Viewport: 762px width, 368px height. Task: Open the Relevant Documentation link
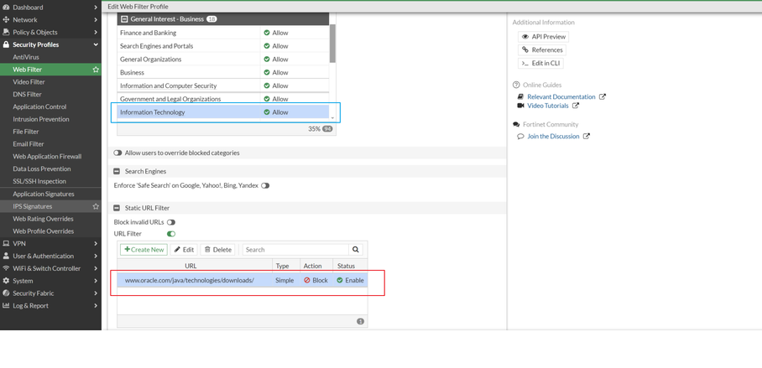tap(561, 96)
